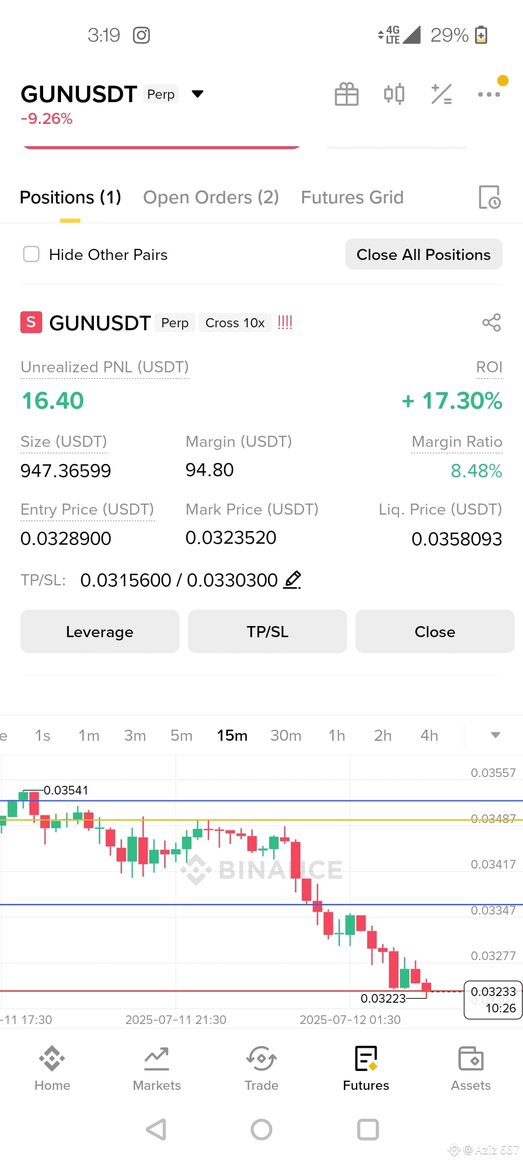Viewport: 523px width, 1162px height.
Task: Tap the red ADL indicator bars
Action: pos(285,322)
